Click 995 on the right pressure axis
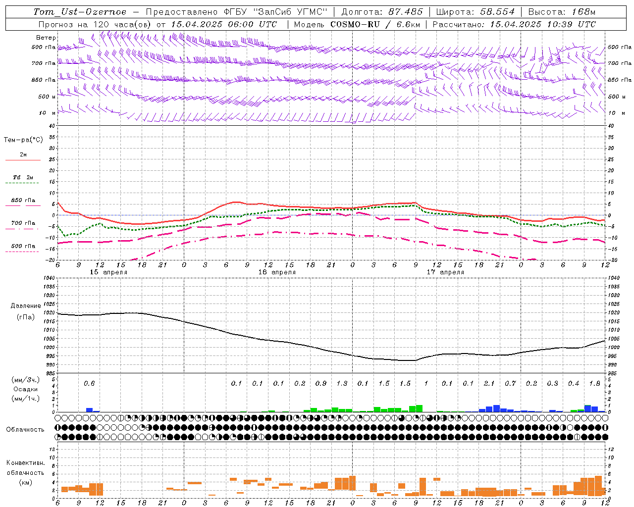 click(612, 356)
